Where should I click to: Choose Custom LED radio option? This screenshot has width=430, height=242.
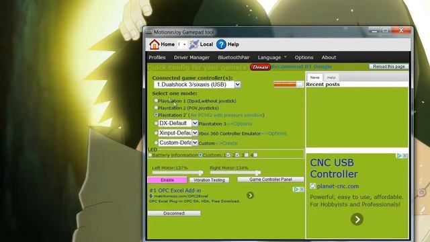(200, 155)
